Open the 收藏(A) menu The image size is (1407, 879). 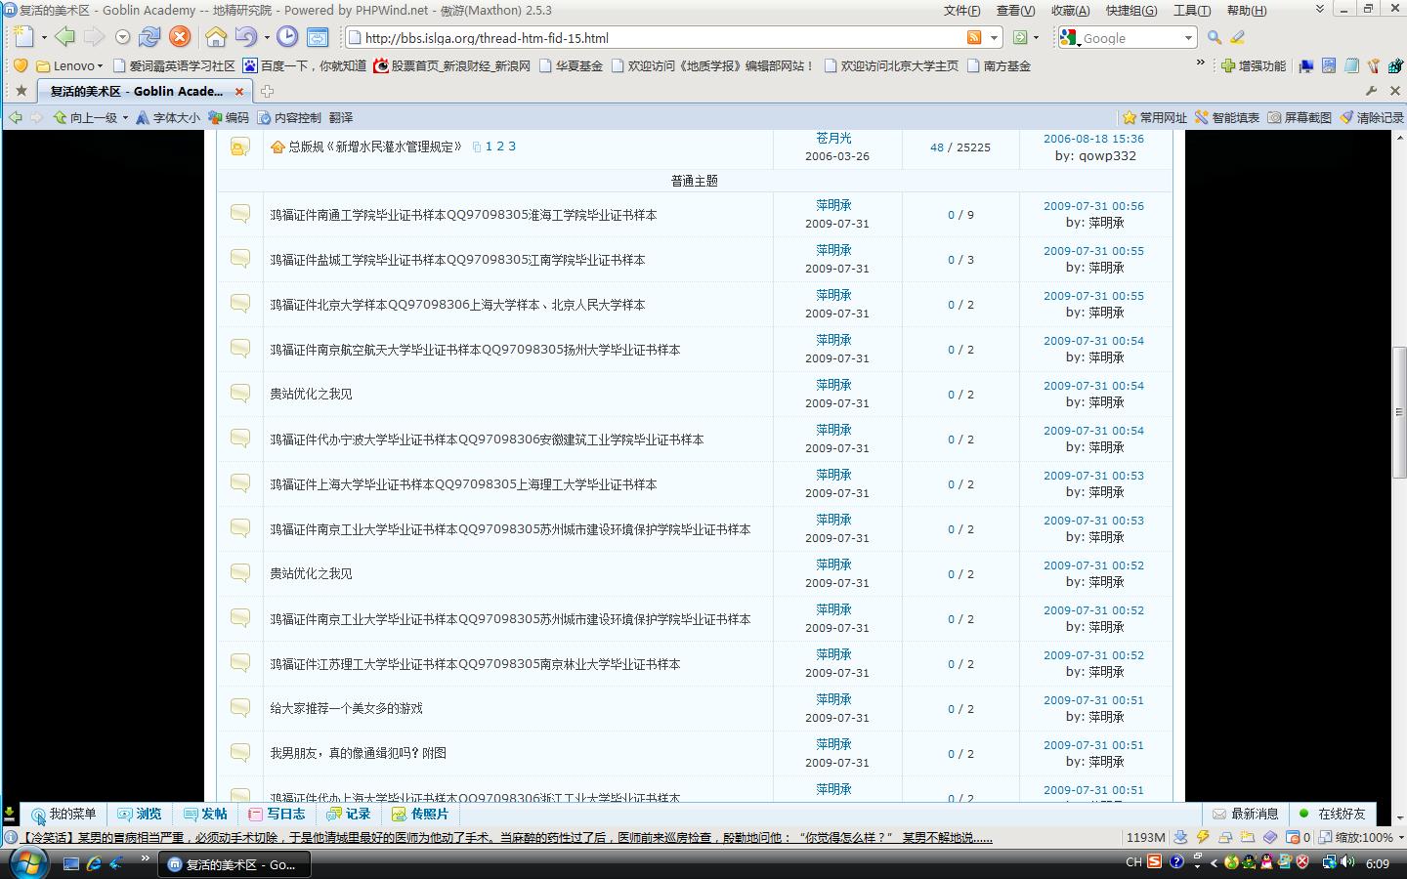point(1070,10)
